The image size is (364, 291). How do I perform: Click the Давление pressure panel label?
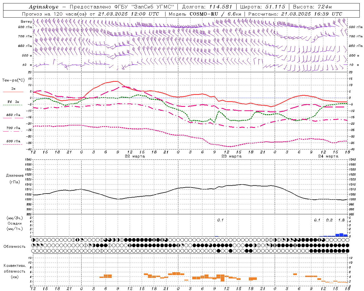pos(15,176)
